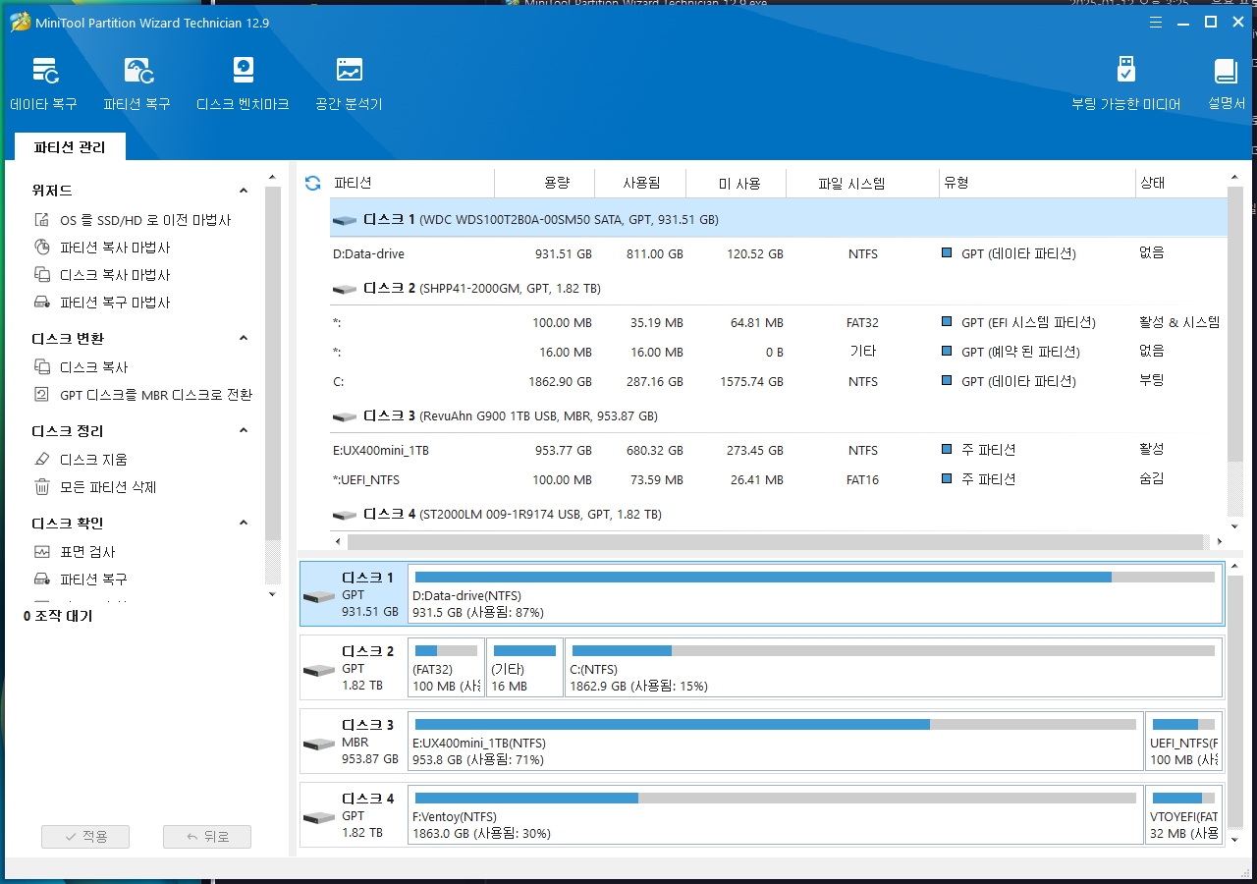
Task: Click the 뒤로 undo button
Action: point(207,837)
